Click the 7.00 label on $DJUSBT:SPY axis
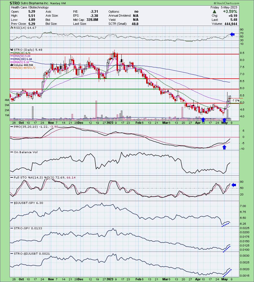Image resolution: width=254 pixels, height=282 pixels. tap(243, 206)
